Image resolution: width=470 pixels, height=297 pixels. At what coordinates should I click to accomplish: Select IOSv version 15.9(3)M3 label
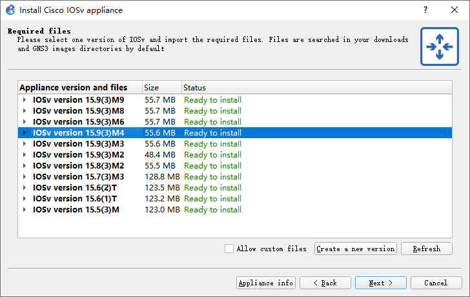79,144
